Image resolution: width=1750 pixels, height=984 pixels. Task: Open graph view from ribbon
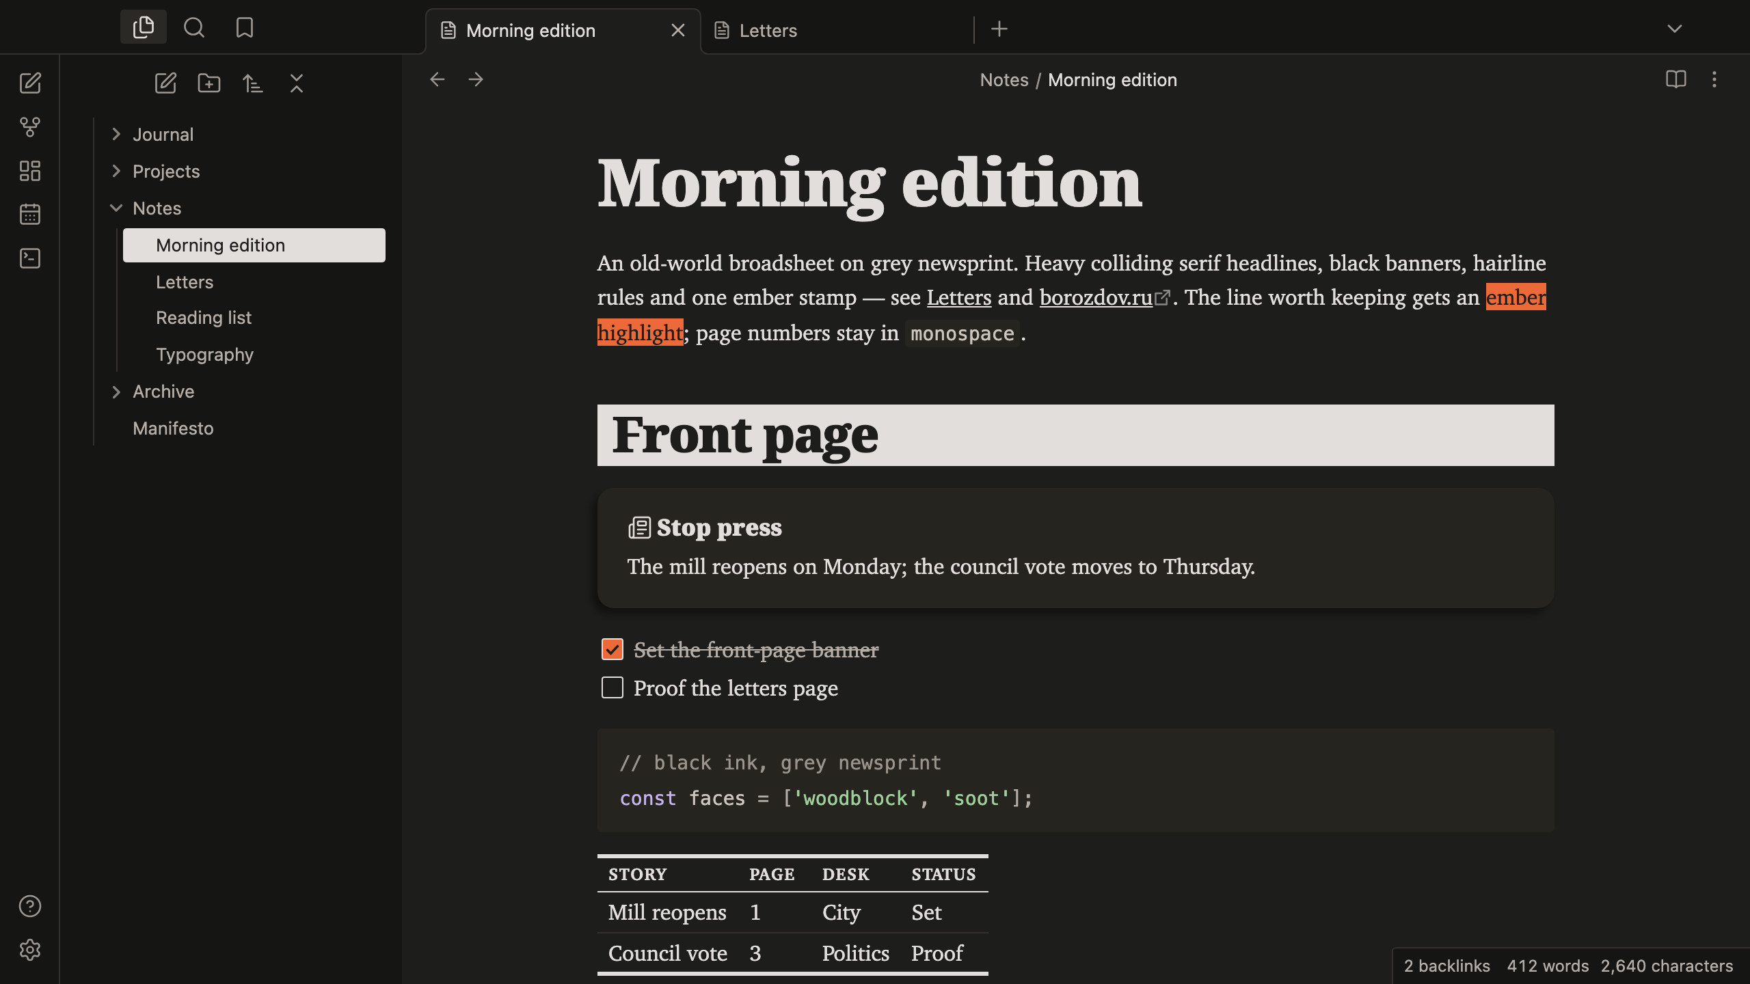(x=30, y=127)
